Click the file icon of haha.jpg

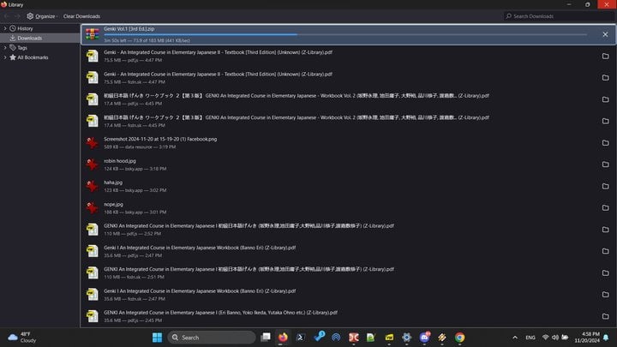click(93, 186)
